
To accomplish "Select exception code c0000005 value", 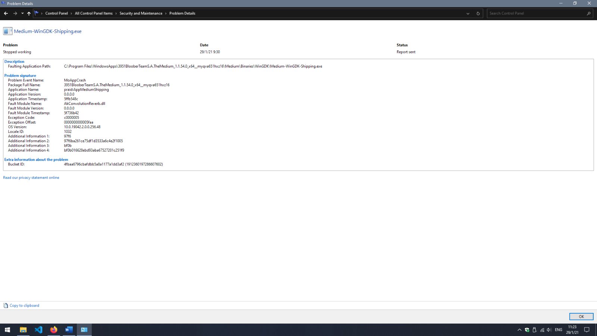I will (72, 118).
